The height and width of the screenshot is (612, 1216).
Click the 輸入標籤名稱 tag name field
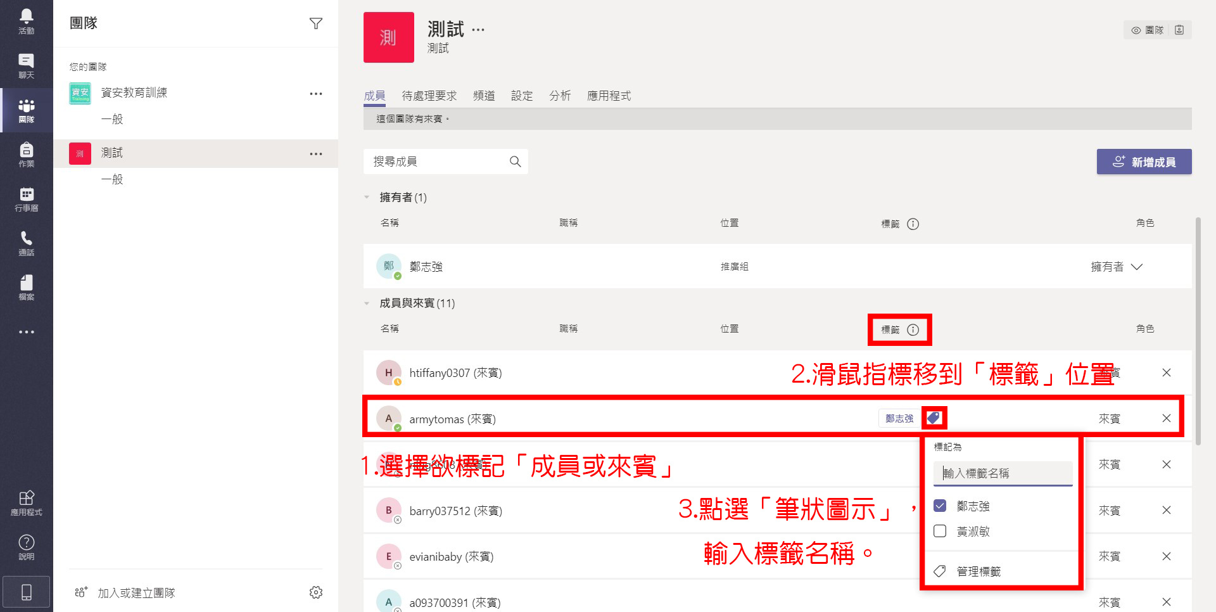(x=1003, y=473)
